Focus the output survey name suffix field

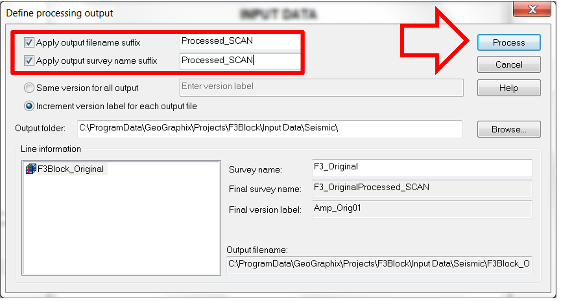[240, 61]
